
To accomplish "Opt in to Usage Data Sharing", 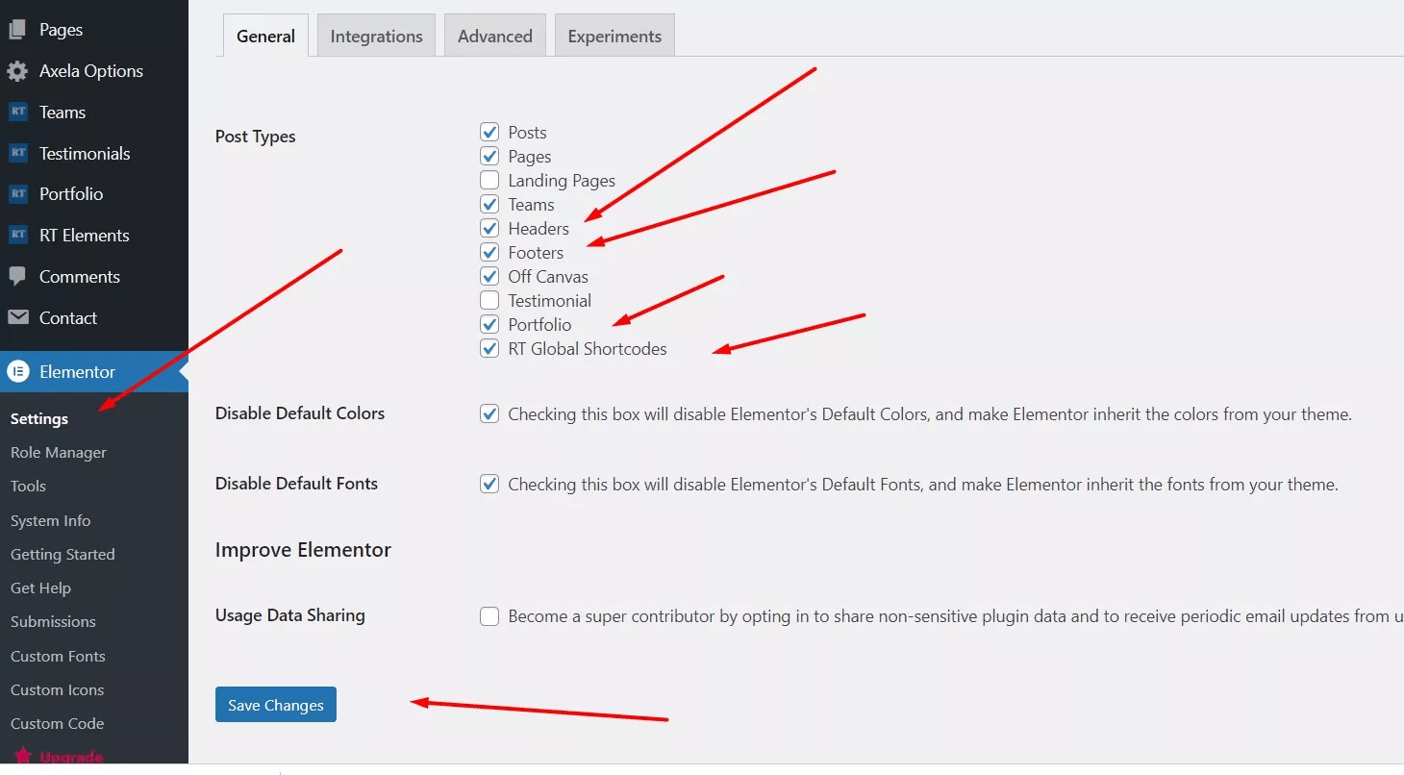I will click(489, 616).
